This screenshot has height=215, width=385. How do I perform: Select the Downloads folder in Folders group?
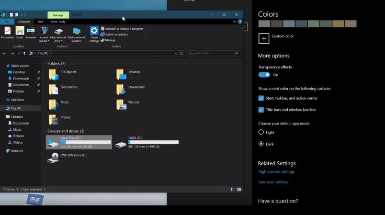coord(130,90)
